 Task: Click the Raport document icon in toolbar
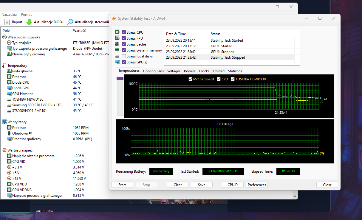7,22
